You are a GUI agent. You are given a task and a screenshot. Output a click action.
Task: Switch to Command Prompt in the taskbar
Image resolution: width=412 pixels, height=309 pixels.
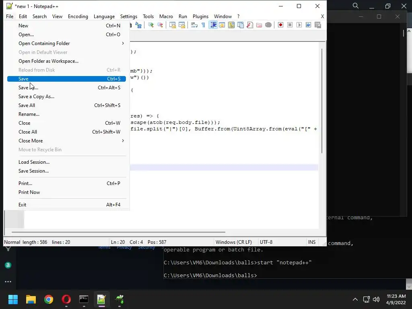coord(84,299)
